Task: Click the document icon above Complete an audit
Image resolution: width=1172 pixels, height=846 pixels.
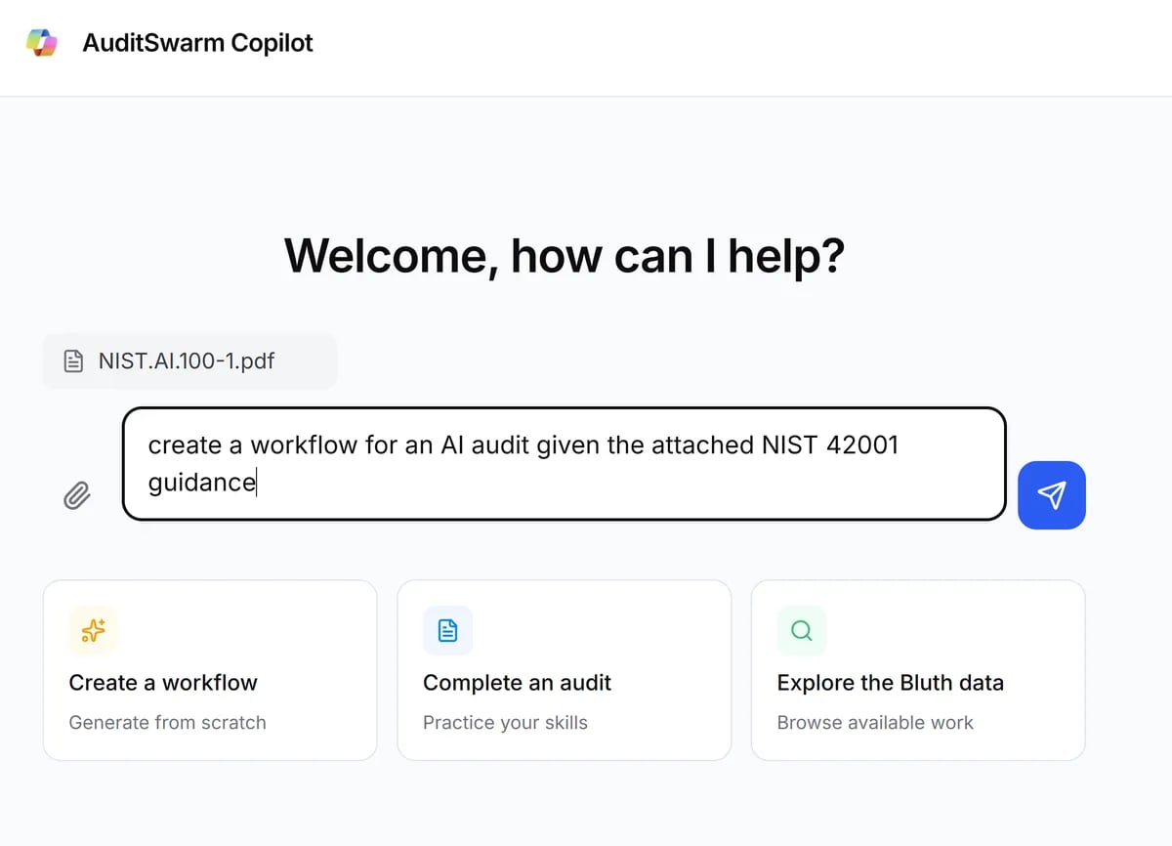Action: (446, 631)
